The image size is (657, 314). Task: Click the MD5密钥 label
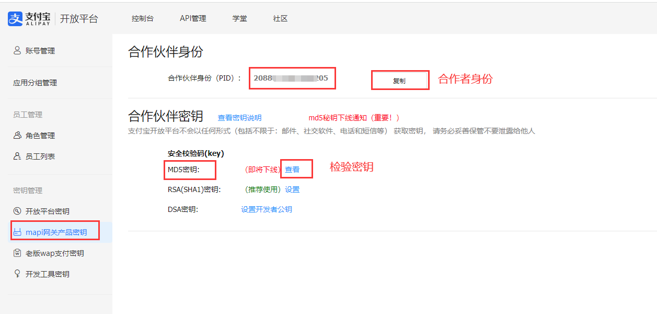point(183,170)
